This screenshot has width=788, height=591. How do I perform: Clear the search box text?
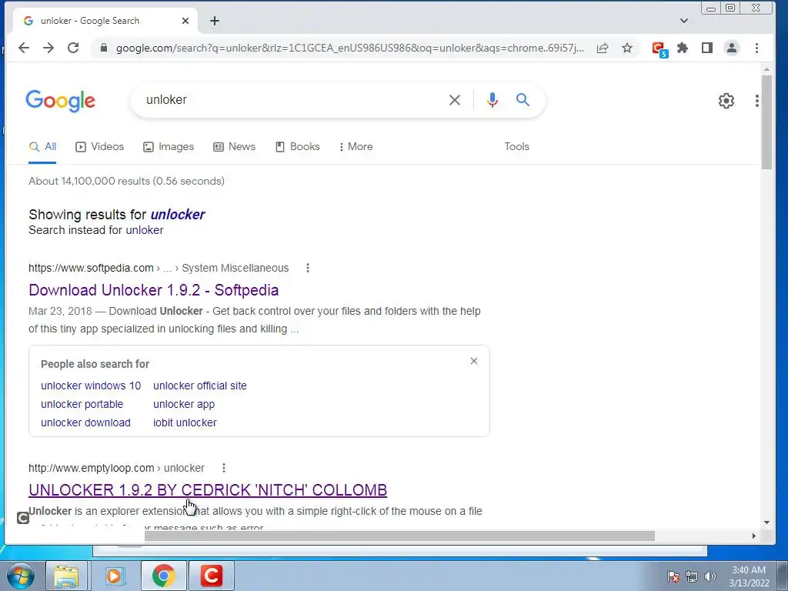[454, 100]
